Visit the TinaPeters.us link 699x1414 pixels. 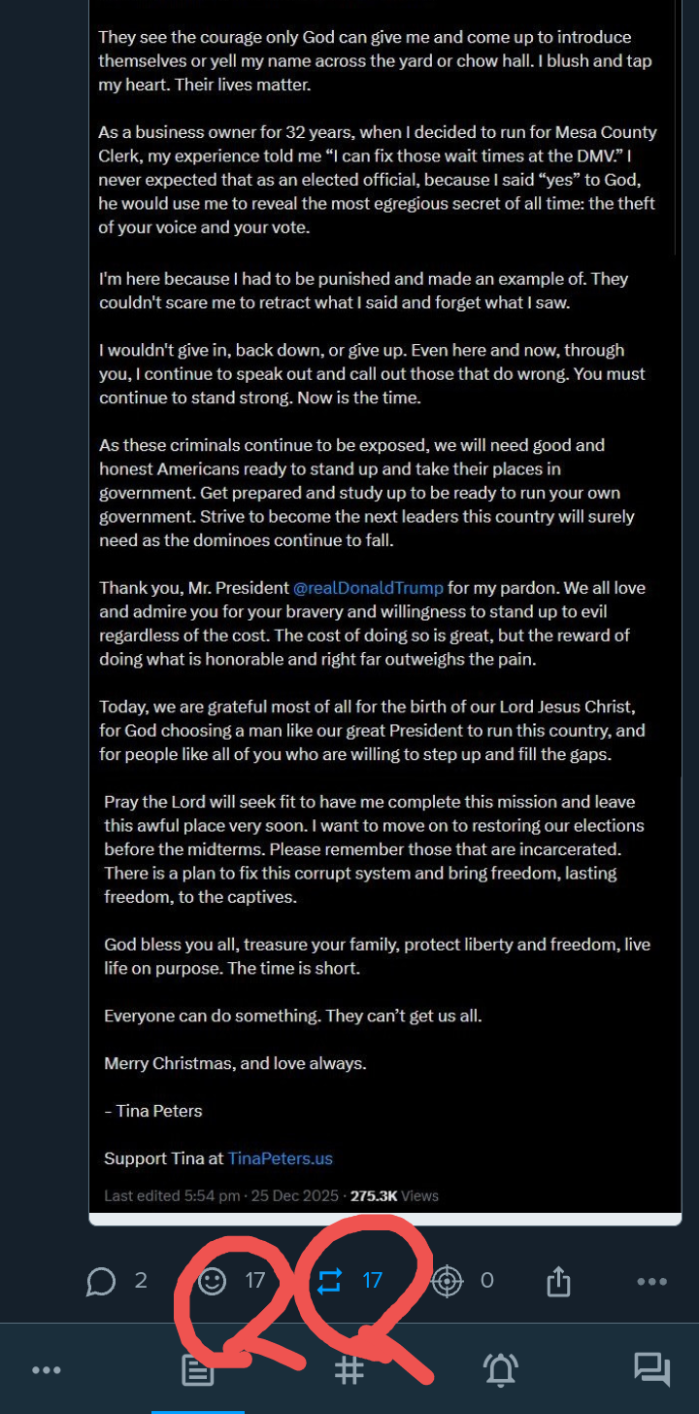(x=280, y=1158)
